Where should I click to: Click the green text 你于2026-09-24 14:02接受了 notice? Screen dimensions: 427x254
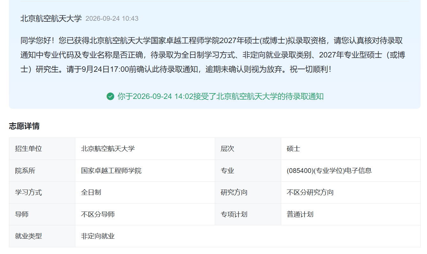[x=221, y=96]
